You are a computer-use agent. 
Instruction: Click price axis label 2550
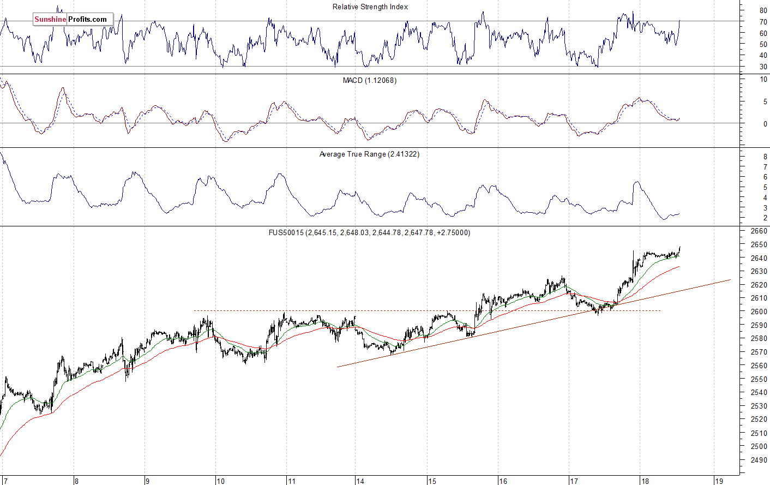[x=759, y=379]
